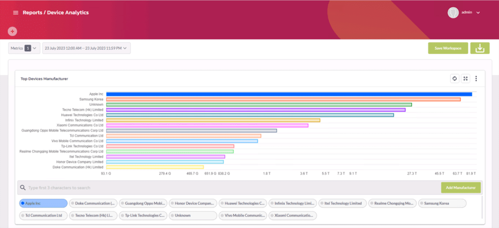Open the chart's three-dot options menu
This screenshot has height=228, width=499.
point(476,78)
